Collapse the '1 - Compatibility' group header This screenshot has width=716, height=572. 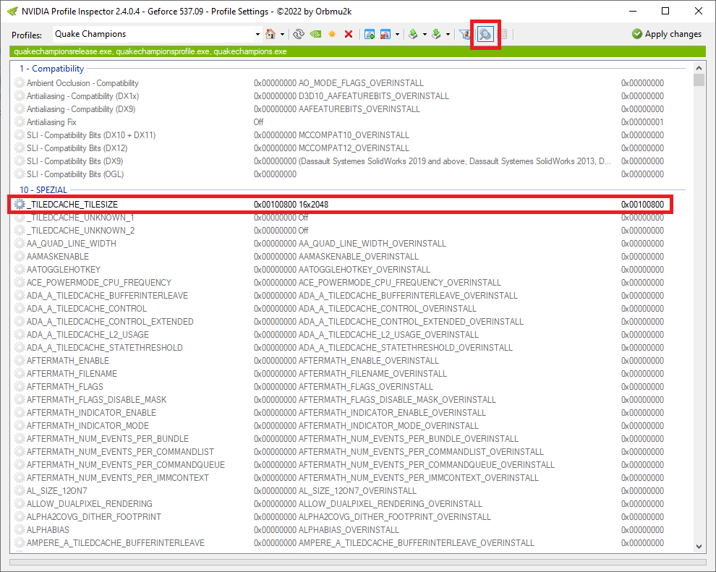[x=51, y=69]
